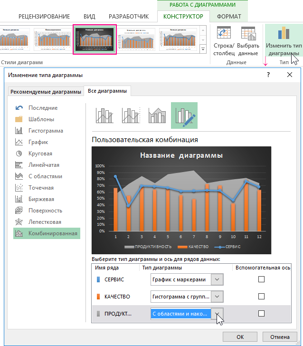Open the Круговая chart category
Screen dimensions: 303x346
[x=40, y=154]
